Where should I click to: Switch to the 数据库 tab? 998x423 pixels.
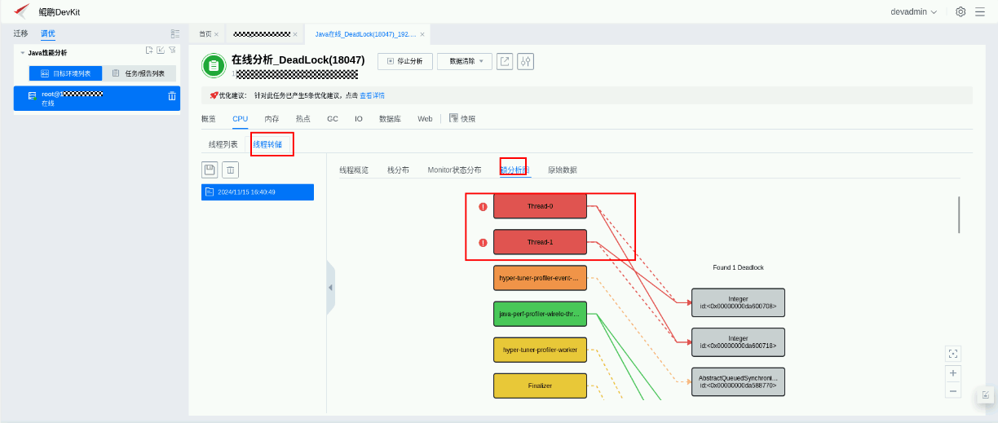point(390,119)
